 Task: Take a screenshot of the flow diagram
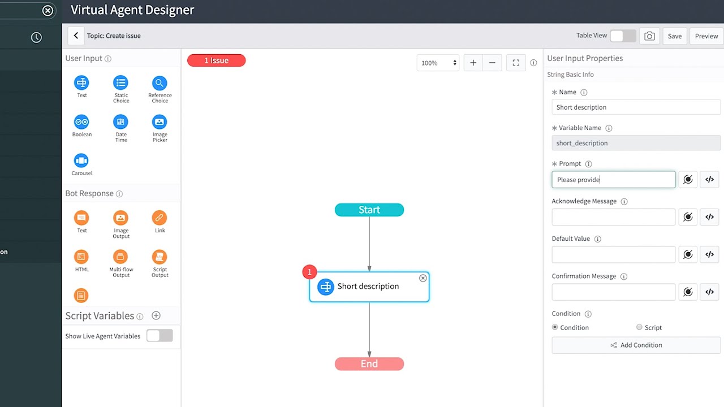coord(649,36)
